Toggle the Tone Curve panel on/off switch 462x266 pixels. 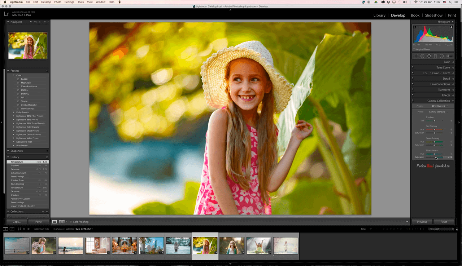point(413,67)
